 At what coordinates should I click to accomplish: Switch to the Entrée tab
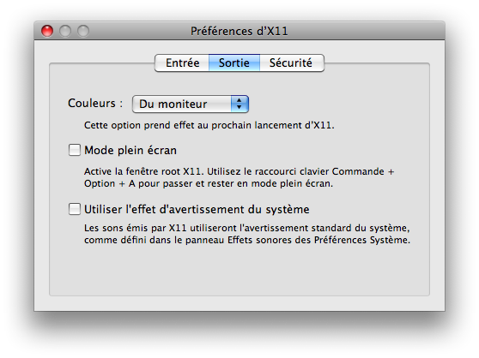click(x=182, y=63)
